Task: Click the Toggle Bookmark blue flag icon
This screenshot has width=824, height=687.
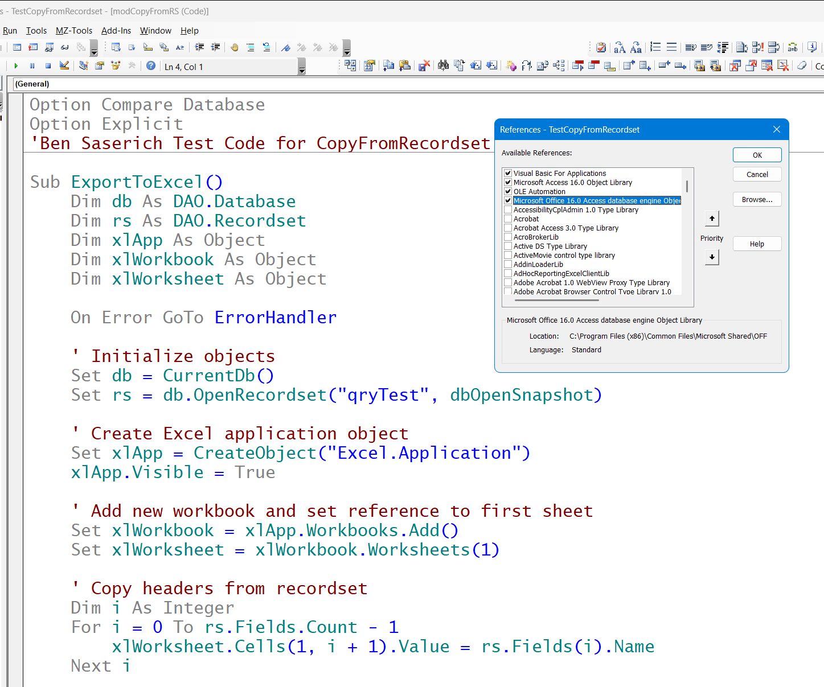Action: [286, 48]
